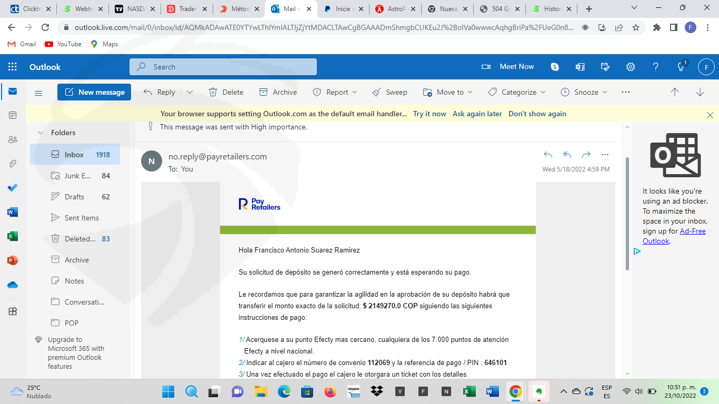Show hidden system tray icons
The height and width of the screenshot is (404, 719).
563,391
